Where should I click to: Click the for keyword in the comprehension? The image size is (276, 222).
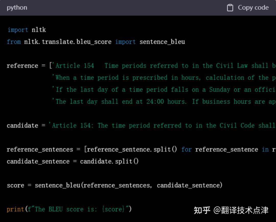click(186, 149)
